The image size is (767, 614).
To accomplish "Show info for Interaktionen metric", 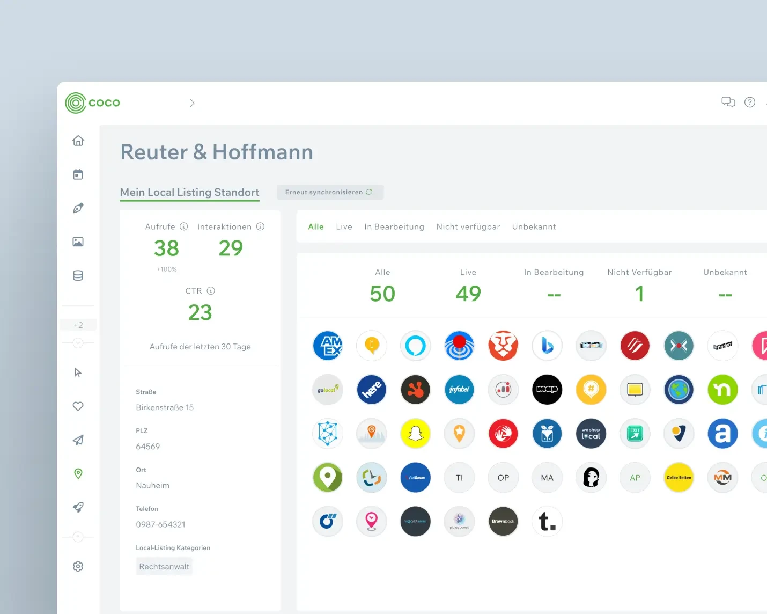I will coord(261,226).
